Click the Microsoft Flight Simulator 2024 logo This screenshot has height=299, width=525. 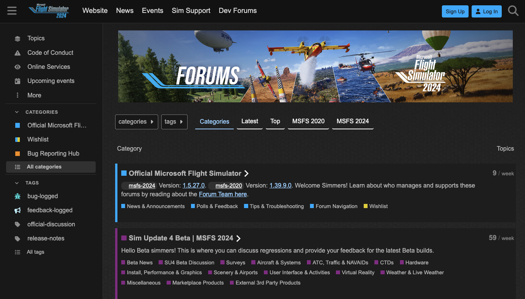click(x=48, y=11)
